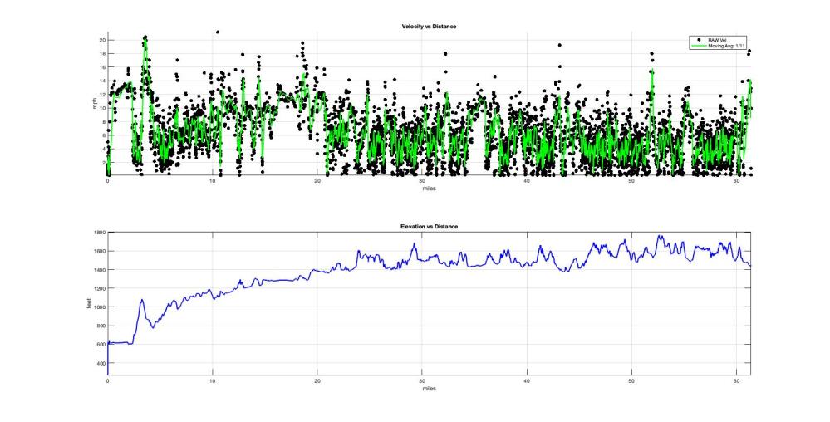Click the 30 tick on velocity x-axis
The width and height of the screenshot is (830, 422).
point(422,180)
